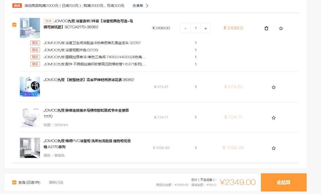The height and width of the screenshot is (194, 321).
Task: Click the 赠品 tag beside 面盆龙头
Action: (35, 43)
